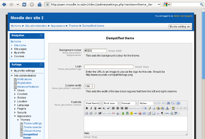Dock the Navigation block
Viewport: 205px width, 139px height.
pyautogui.click(x=41, y=35)
